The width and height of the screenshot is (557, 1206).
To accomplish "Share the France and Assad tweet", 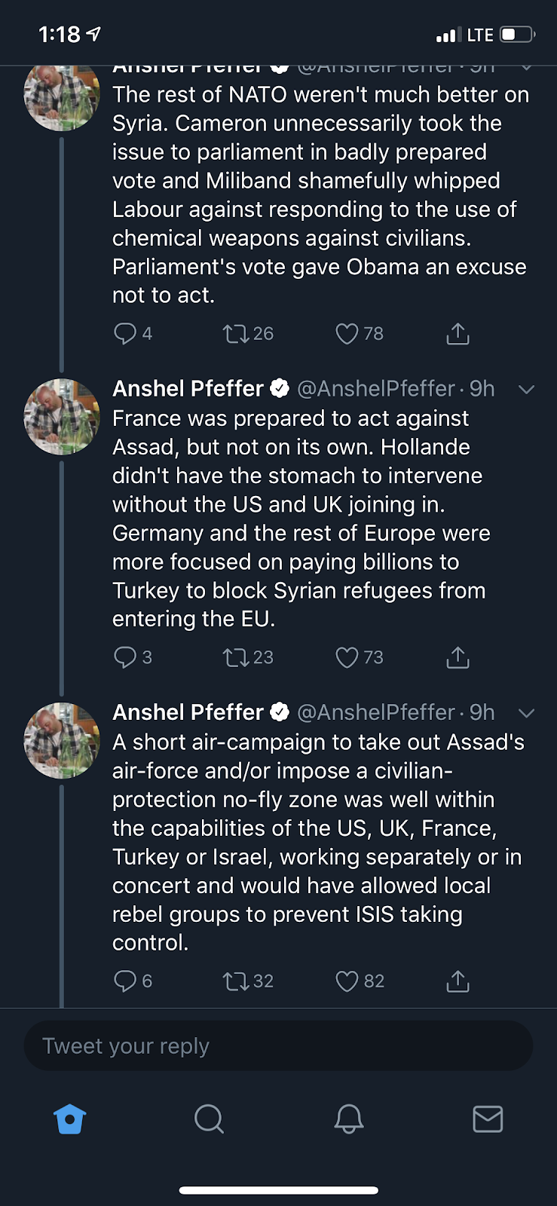I will coord(458,658).
